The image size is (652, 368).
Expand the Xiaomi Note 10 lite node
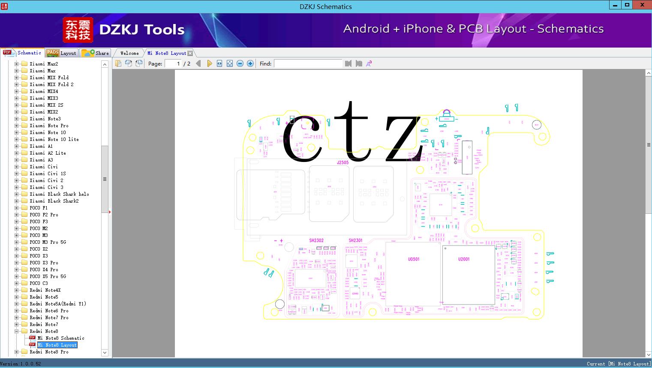tap(17, 139)
